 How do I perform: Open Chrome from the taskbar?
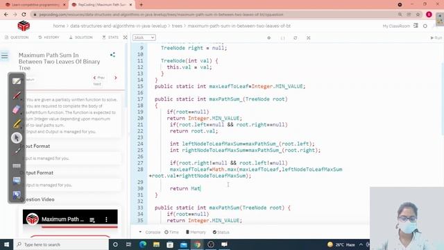coord(197,244)
